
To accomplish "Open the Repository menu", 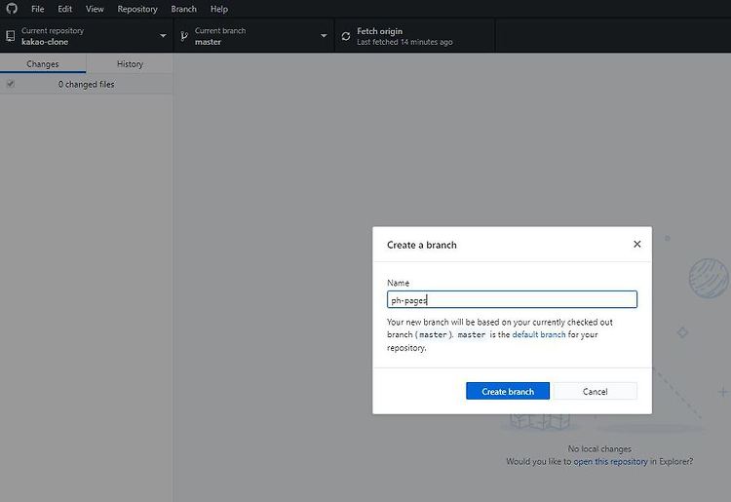I will (137, 9).
